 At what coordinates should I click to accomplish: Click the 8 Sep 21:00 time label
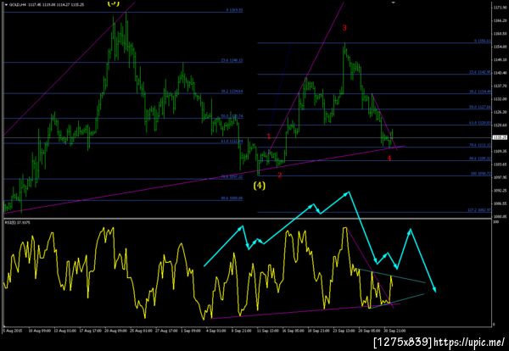[x=242, y=331]
